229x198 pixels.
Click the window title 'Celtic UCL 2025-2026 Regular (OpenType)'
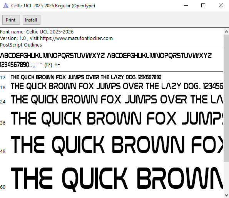(x=53, y=6)
